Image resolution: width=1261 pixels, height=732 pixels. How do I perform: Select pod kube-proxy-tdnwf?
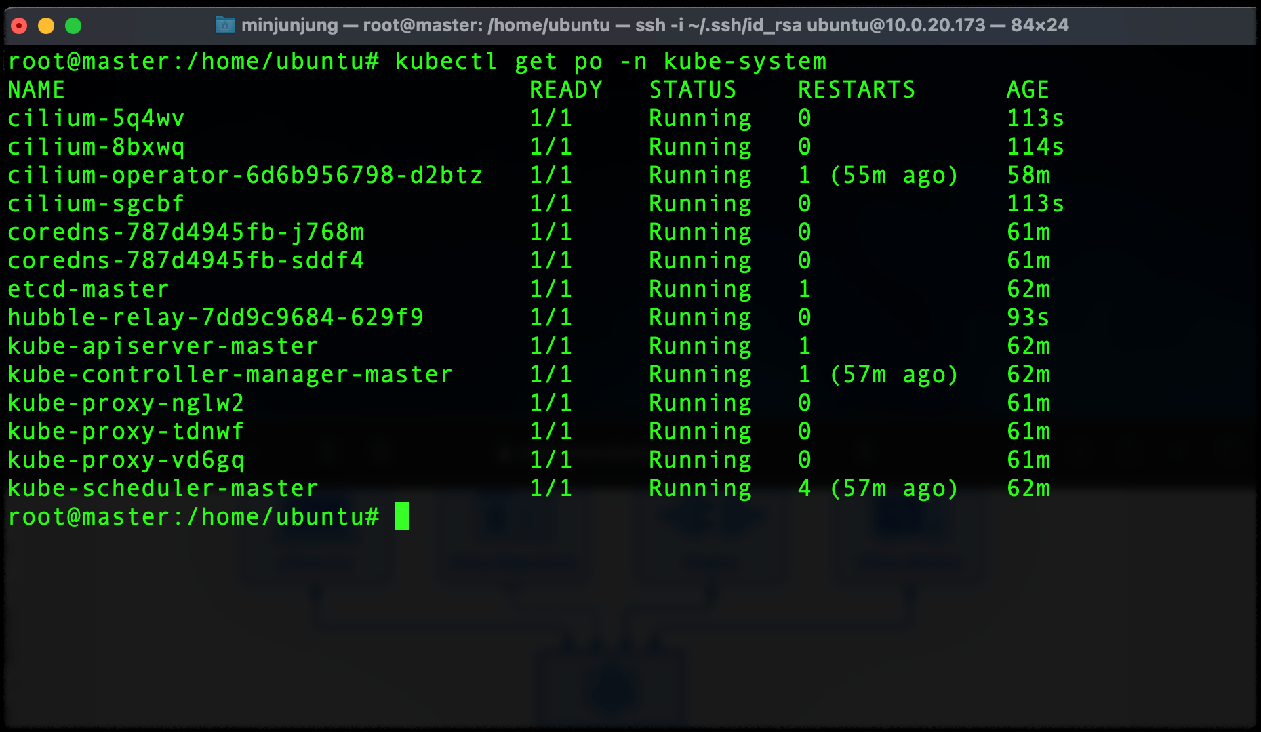(125, 432)
